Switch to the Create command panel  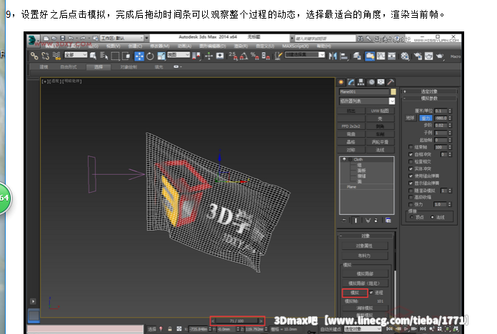(x=341, y=82)
